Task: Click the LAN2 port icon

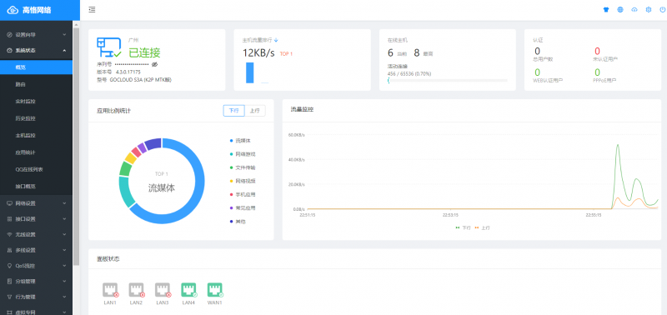Action: tap(137, 290)
